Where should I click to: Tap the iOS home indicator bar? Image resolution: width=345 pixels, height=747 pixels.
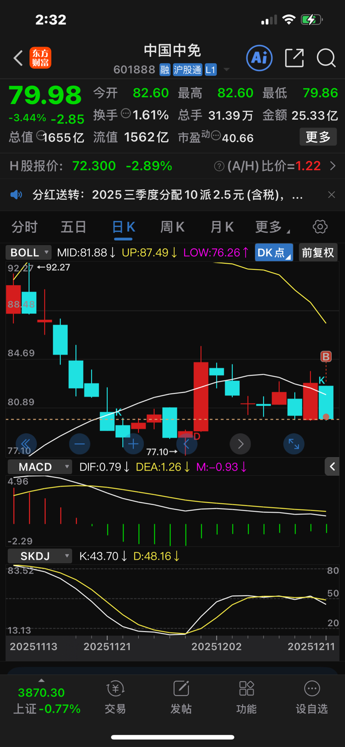[172, 737]
